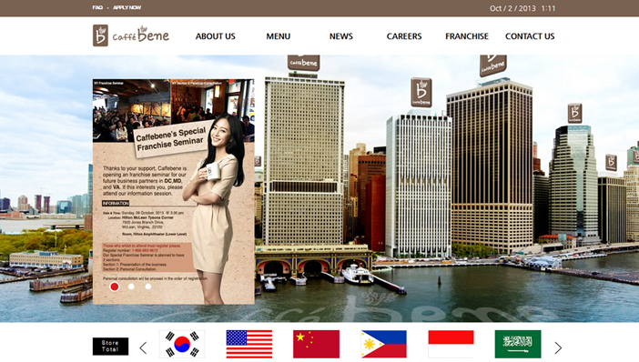Viewport: 639px width, 362px height.
Task: Select the China flag
Action: pyautogui.click(x=316, y=344)
